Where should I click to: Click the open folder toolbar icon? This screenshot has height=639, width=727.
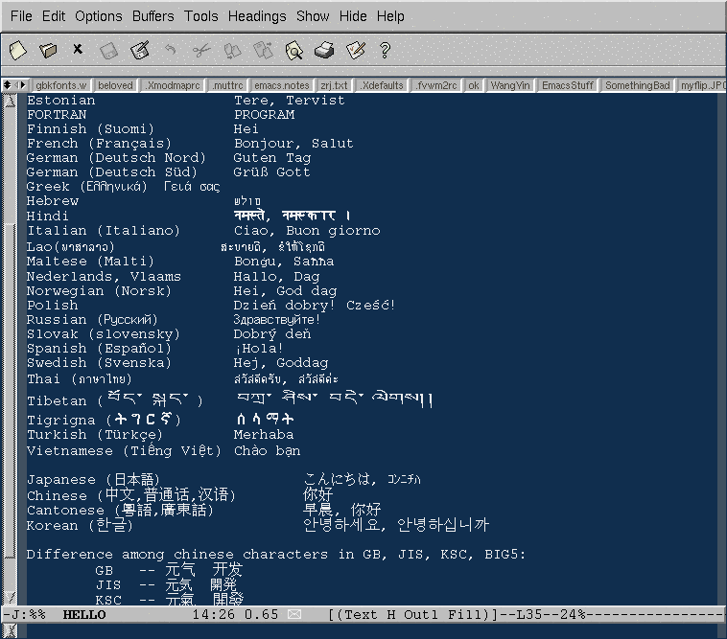(x=48, y=49)
